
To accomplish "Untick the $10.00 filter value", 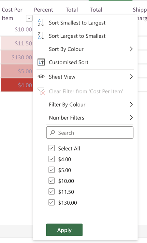I will tap(51, 181).
